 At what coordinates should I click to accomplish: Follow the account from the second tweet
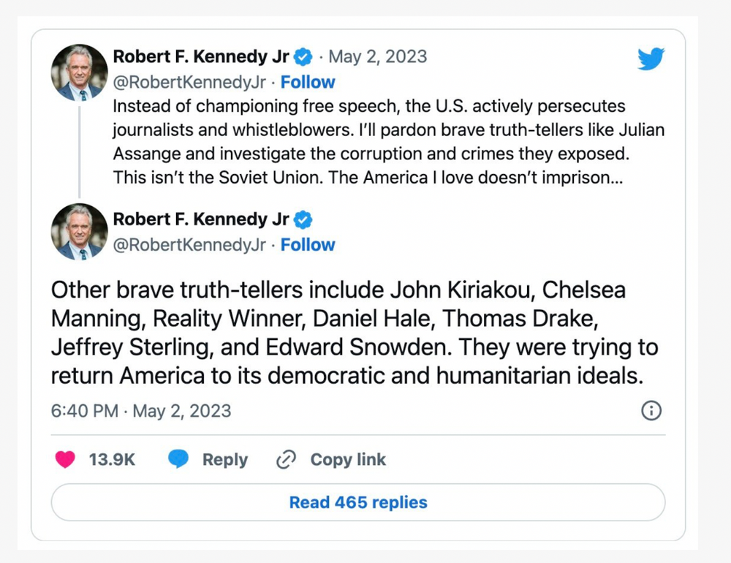click(x=308, y=244)
